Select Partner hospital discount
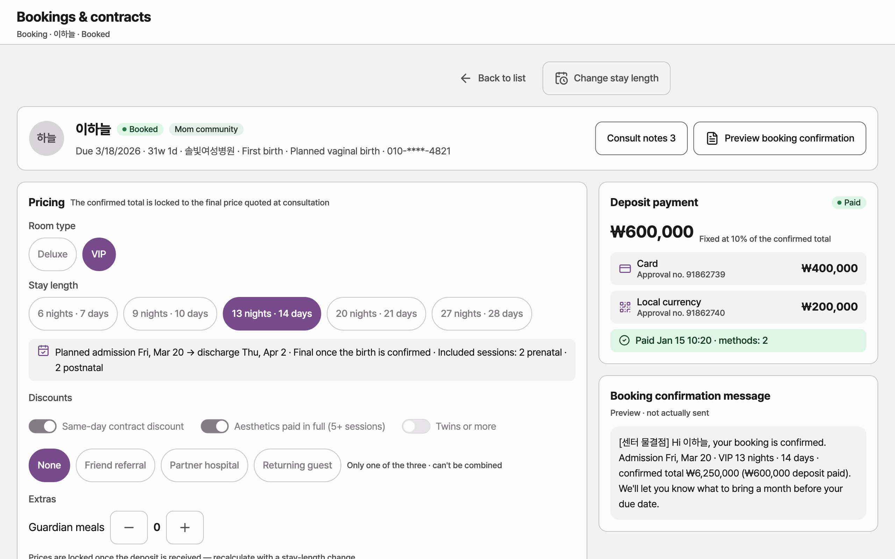 pos(204,465)
